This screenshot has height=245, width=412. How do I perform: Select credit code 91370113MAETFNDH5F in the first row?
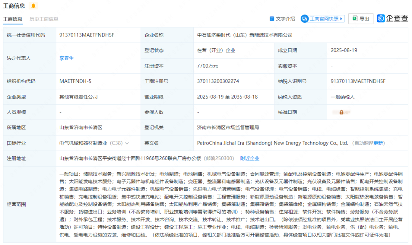pyautogui.click(x=87, y=35)
